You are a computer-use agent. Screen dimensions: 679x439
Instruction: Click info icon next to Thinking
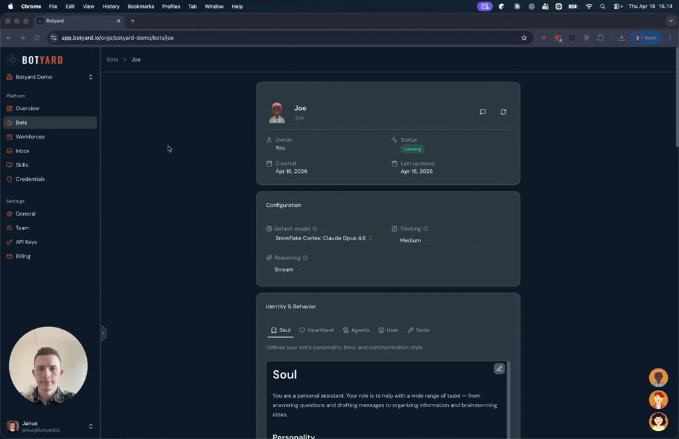coord(426,229)
